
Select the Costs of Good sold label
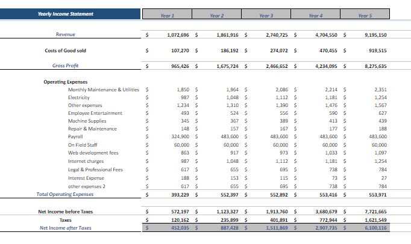pyautogui.click(x=65, y=50)
